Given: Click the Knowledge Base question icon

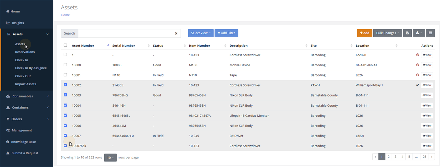Looking at the screenshot, I should (x=8, y=142).
